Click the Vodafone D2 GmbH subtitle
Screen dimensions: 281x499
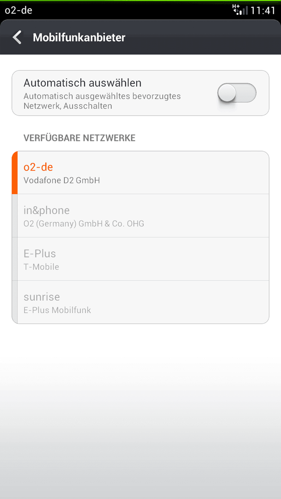click(62, 181)
